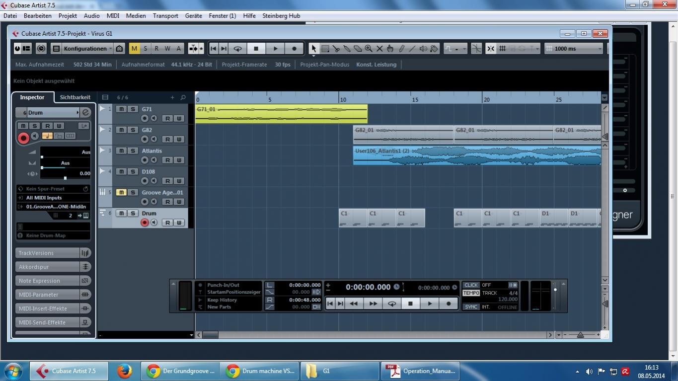Open the 1000 ms grid dropdown
Screen dimensions: 678x381
(574, 49)
